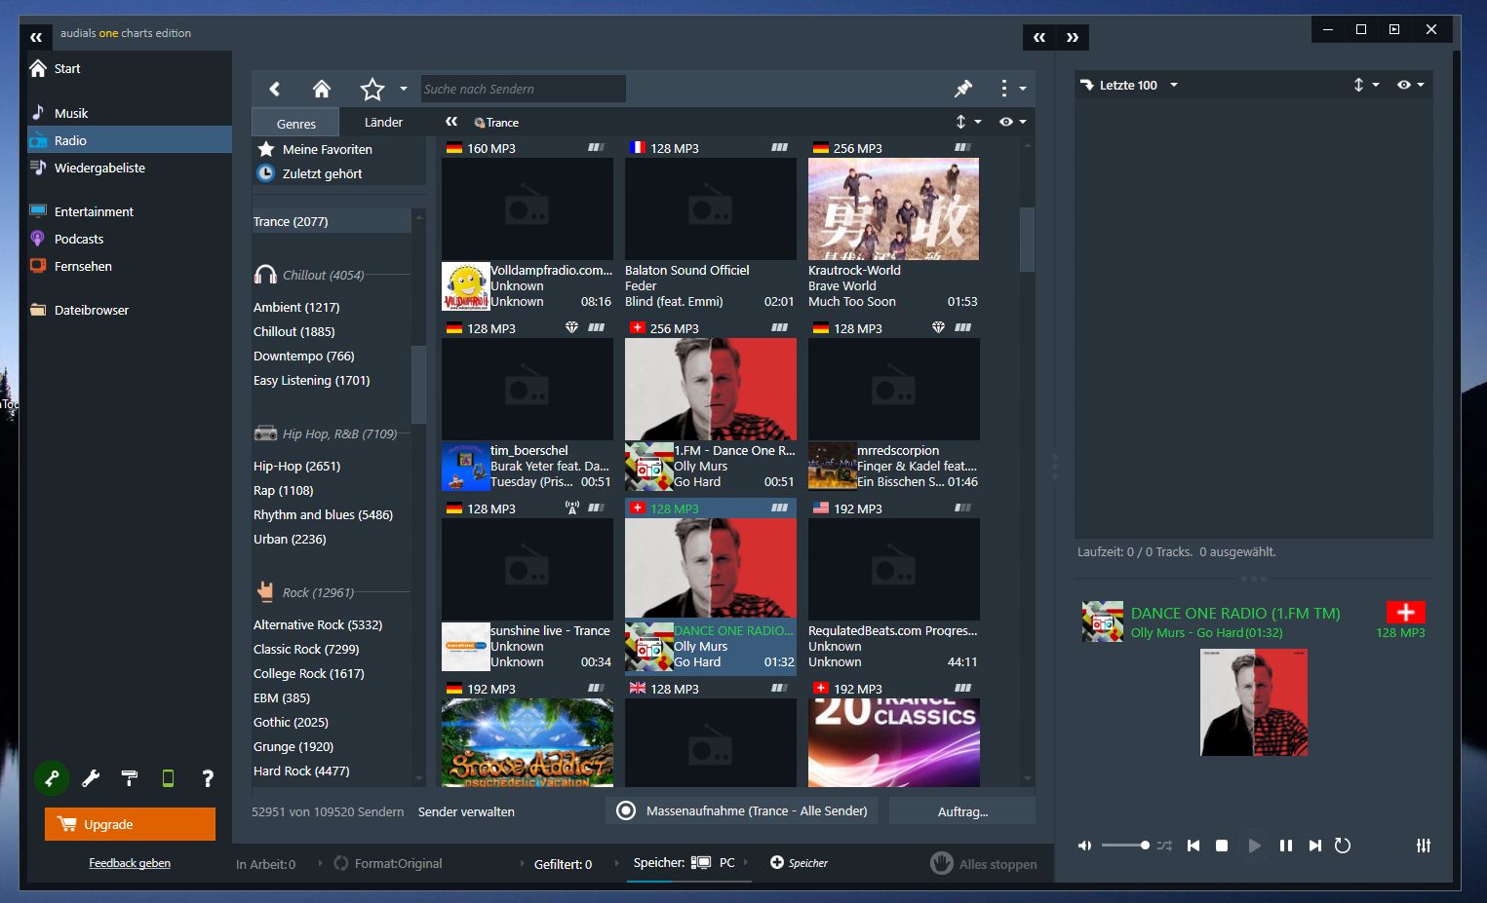Open settings via the wrench icon
Screen dimensions: 1487x903
(91, 778)
